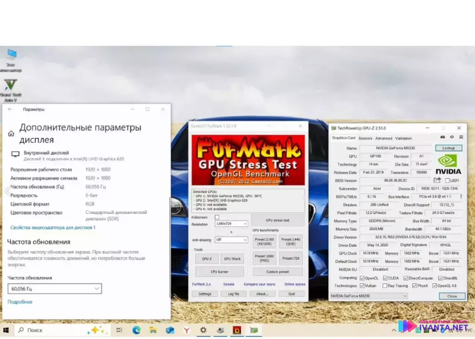This screenshot has height=339, width=475.
Task: Click the BIOS export share icon
Action: (437, 180)
